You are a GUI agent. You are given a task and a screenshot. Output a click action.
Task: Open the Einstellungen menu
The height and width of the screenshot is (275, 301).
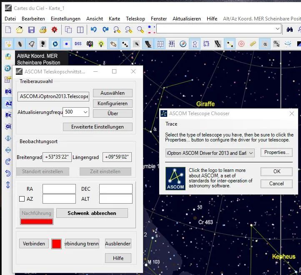pos(65,19)
